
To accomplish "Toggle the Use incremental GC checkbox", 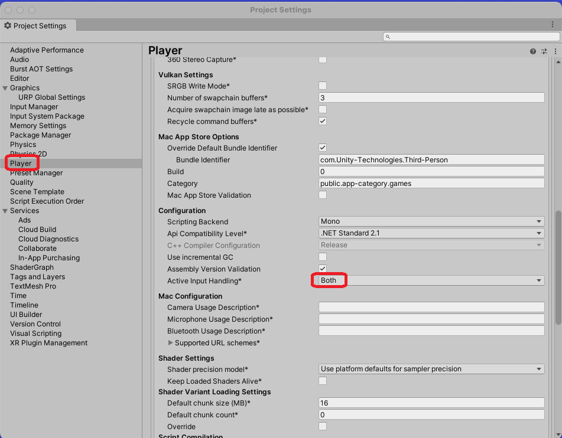I will tap(323, 257).
